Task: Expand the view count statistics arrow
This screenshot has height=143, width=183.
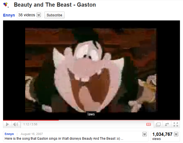Action: (x=176, y=134)
